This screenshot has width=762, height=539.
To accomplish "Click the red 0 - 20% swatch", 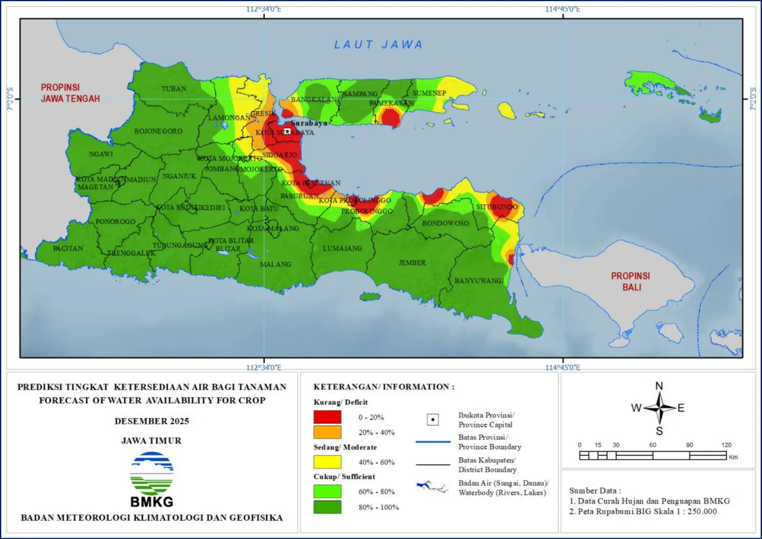I will pos(327,417).
